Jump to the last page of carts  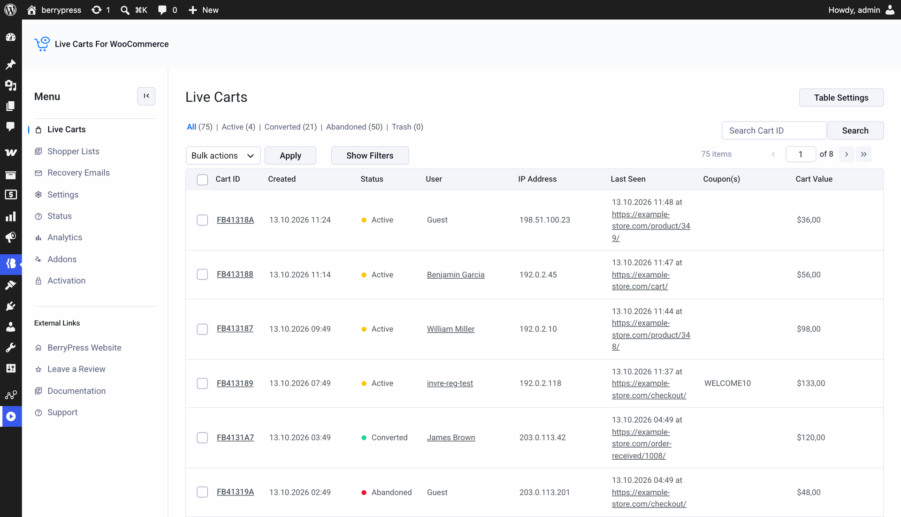tap(864, 154)
